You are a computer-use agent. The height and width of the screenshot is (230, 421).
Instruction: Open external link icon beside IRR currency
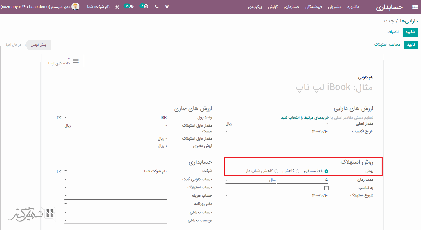[59, 118]
